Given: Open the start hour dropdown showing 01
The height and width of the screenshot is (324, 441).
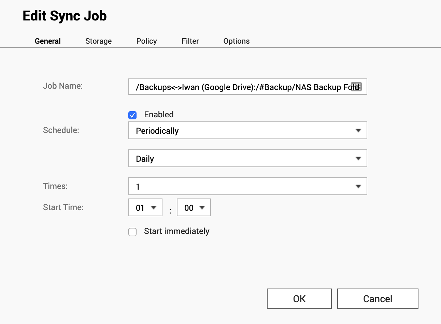Looking at the screenshot, I should (145, 208).
